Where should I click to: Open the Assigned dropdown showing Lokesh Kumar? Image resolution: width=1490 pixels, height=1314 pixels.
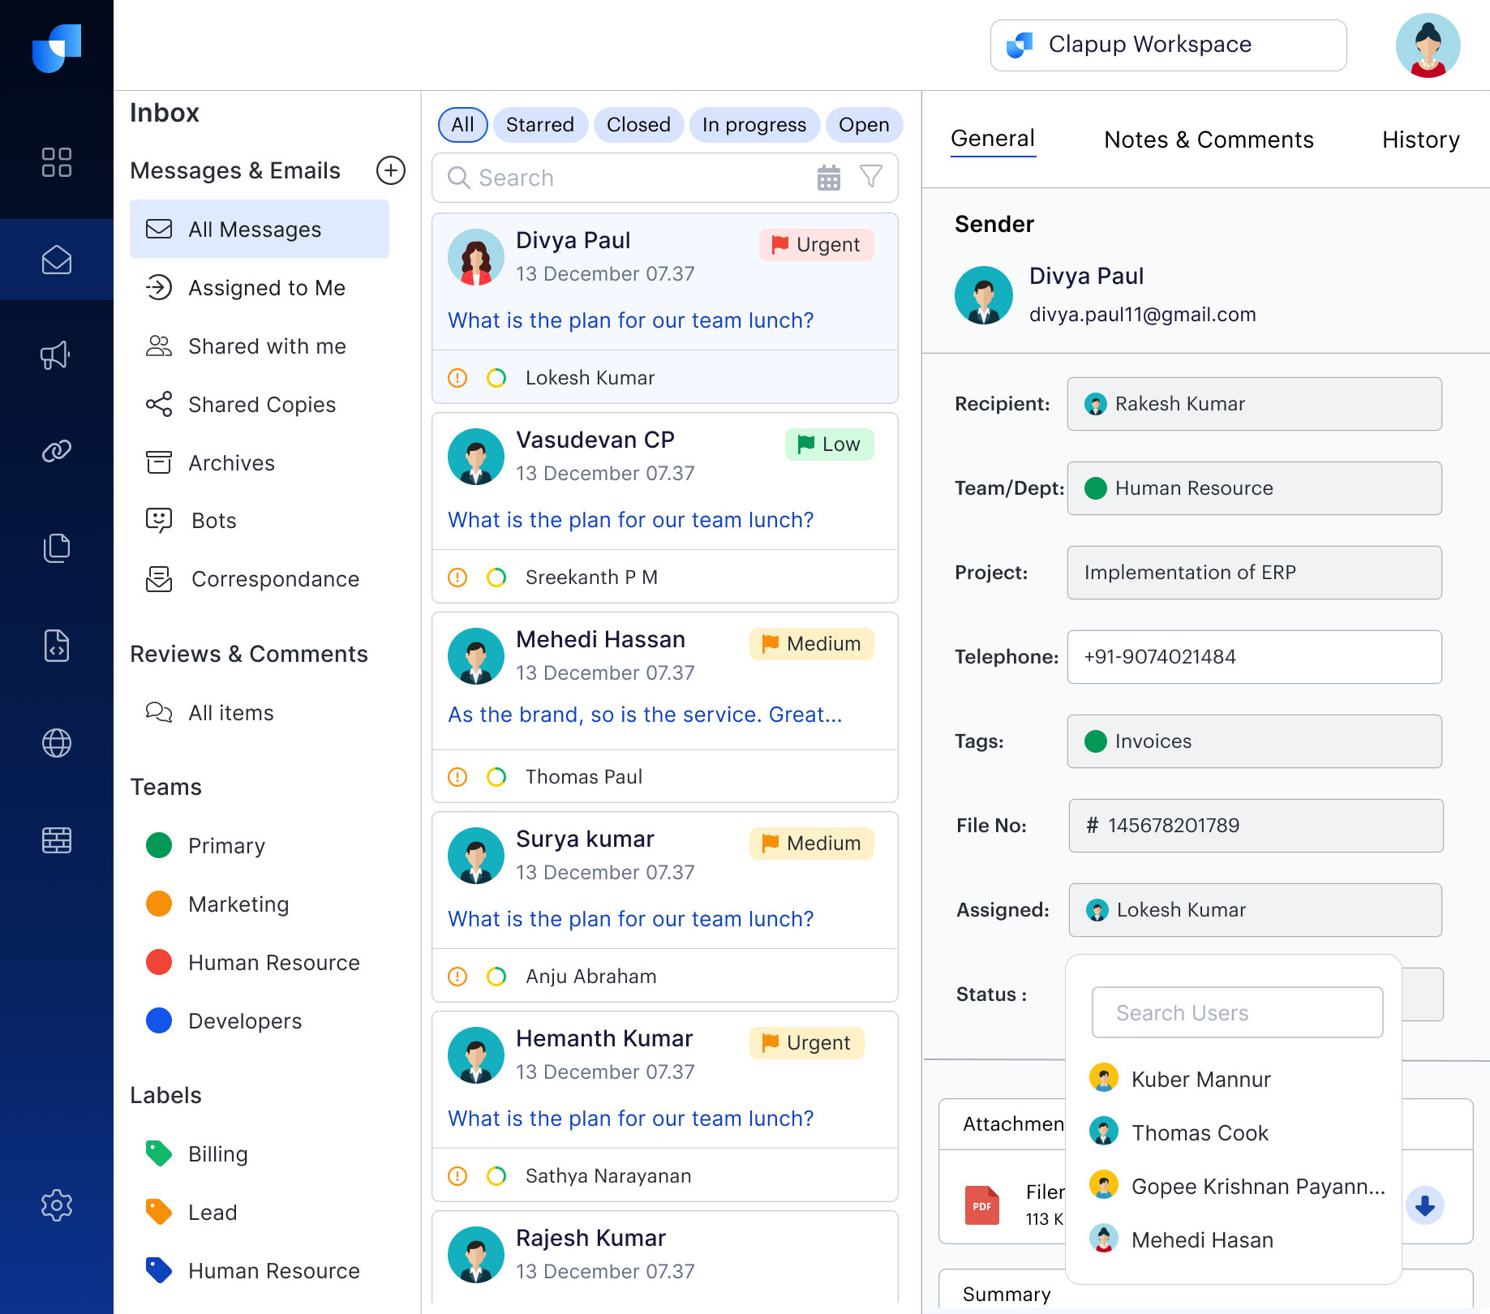coord(1254,909)
